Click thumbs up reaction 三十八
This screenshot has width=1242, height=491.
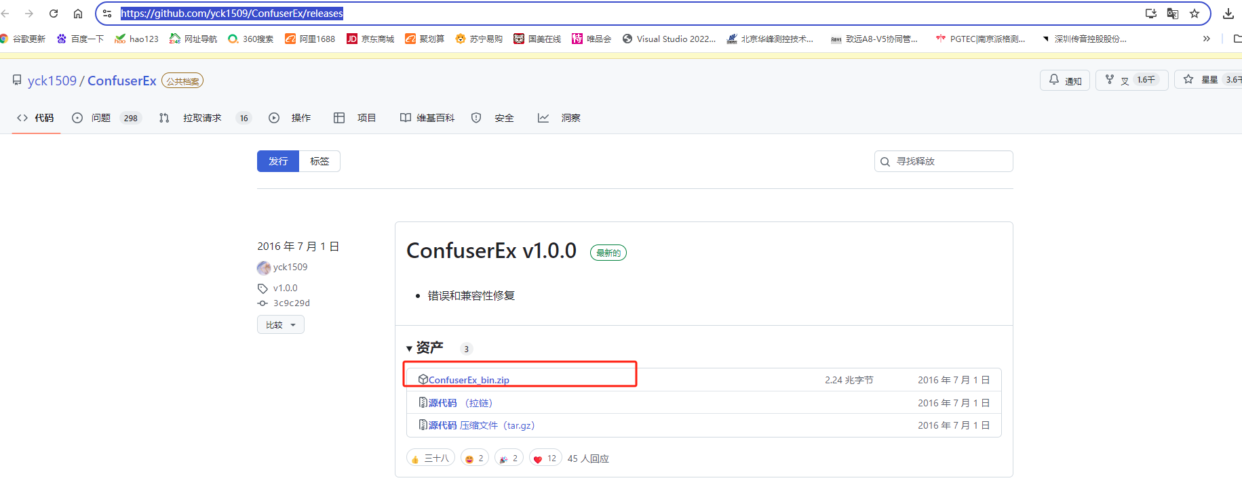pyautogui.click(x=431, y=458)
